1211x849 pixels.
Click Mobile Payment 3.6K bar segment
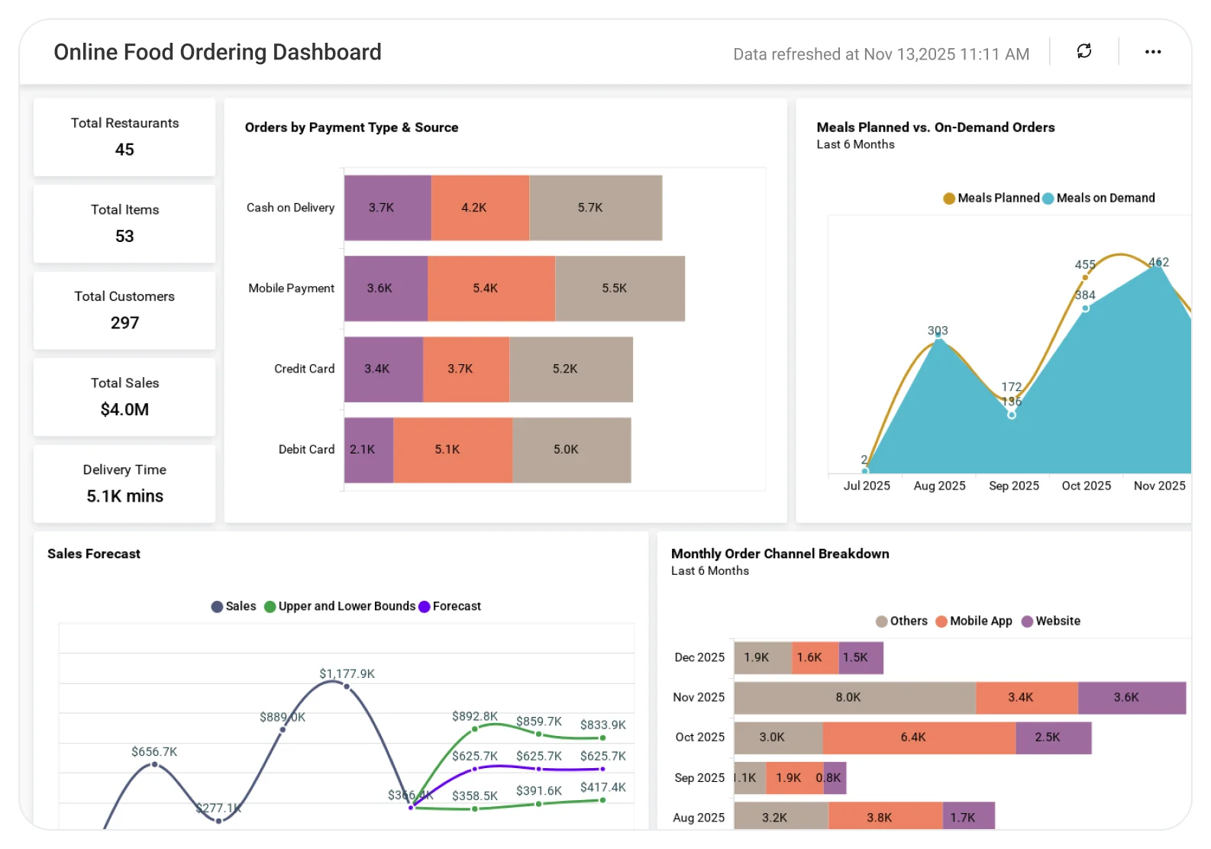[386, 289]
